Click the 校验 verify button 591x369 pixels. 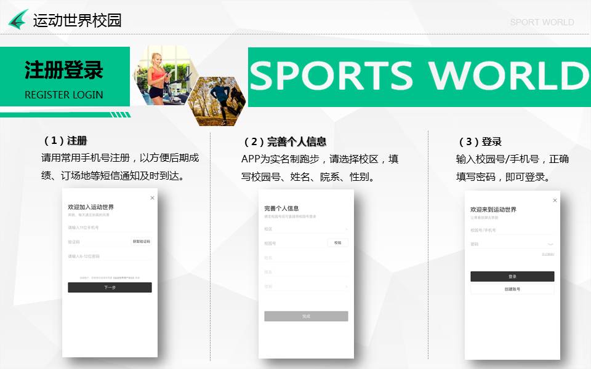pyautogui.click(x=337, y=243)
